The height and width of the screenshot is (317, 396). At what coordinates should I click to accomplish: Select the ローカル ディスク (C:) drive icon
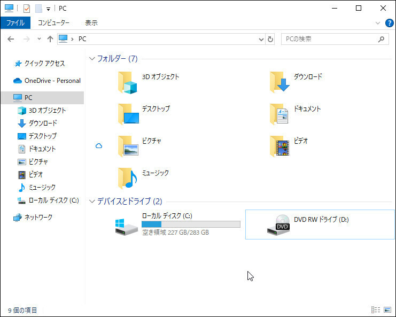(x=126, y=227)
